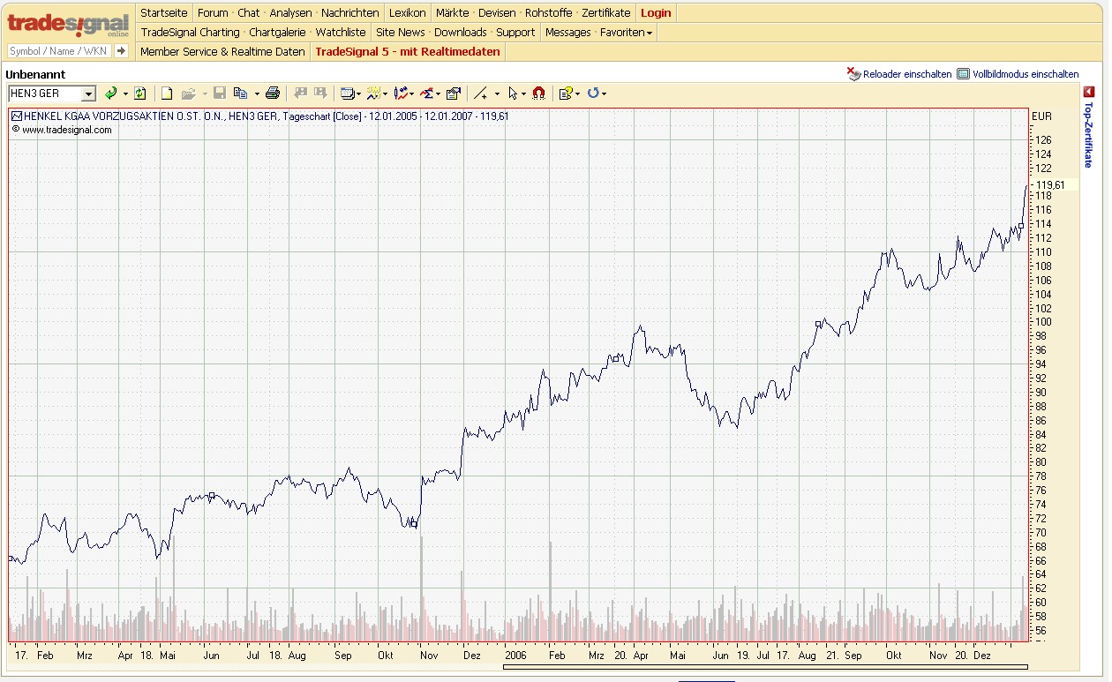
Task: Click the Login link
Action: click(656, 13)
